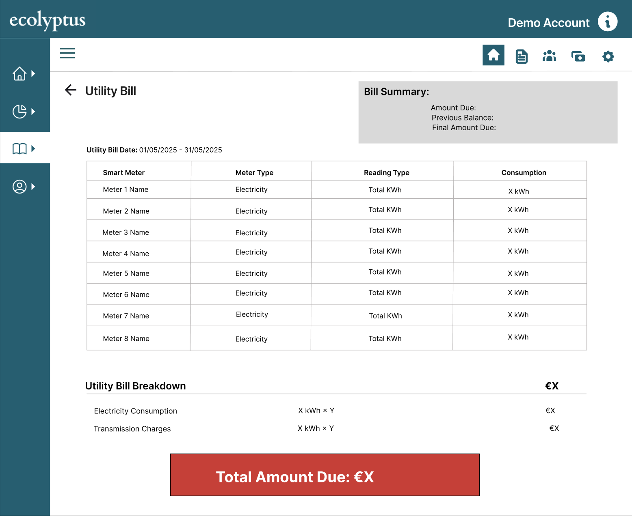This screenshot has height=516, width=632.
Task: Open the bills document icon in the toolbar
Action: (521, 56)
